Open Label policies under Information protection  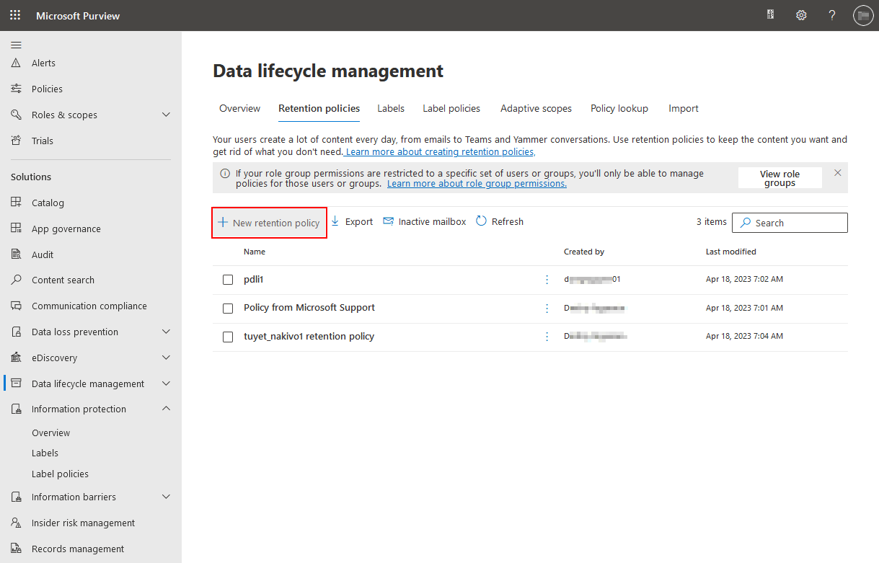tap(61, 474)
